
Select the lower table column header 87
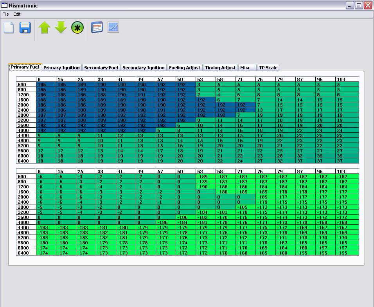pos(306,172)
